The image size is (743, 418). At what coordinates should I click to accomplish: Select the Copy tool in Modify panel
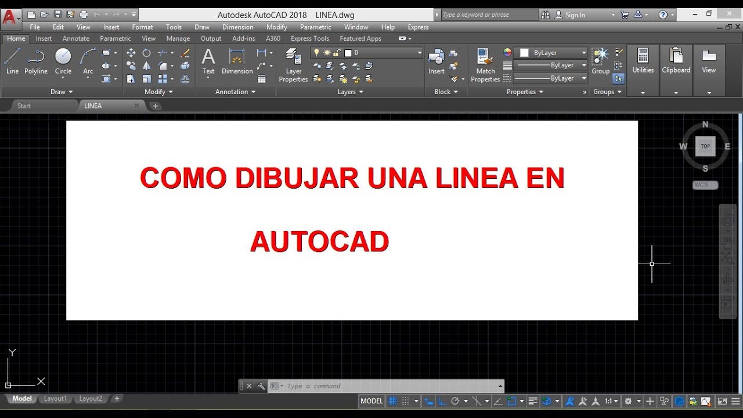[131, 66]
